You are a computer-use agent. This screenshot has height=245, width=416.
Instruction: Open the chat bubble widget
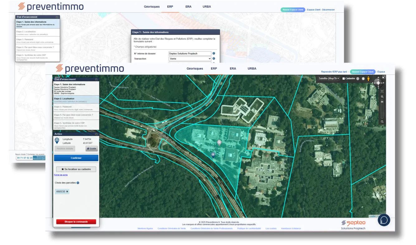click(x=384, y=220)
